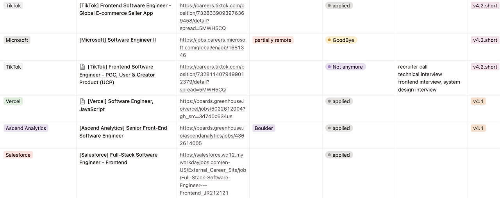Viewport: 500px width, 198px height.
Task: Open page icon beside TikTok PGC title
Action: coord(82,67)
